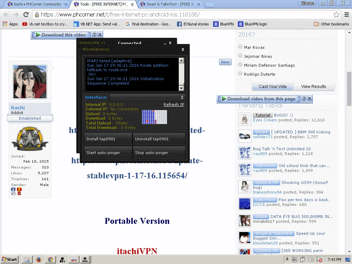Click the New post indicator

click(225, 62)
